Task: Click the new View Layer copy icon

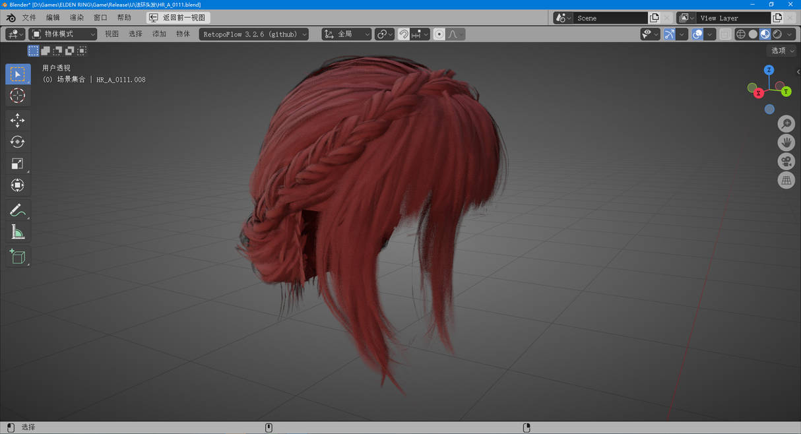Action: click(x=777, y=18)
